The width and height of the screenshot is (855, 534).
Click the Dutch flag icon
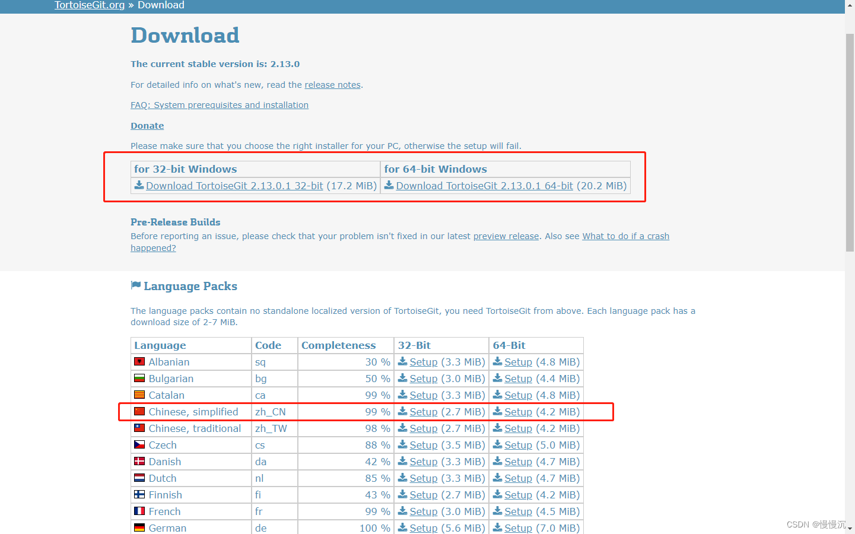139,478
